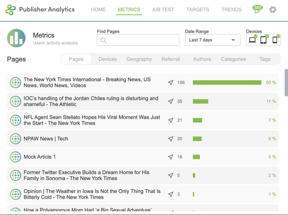The width and height of the screenshot is (288, 215).
Task: Click the Users' activity analysis subtitle
Action: click(55, 43)
